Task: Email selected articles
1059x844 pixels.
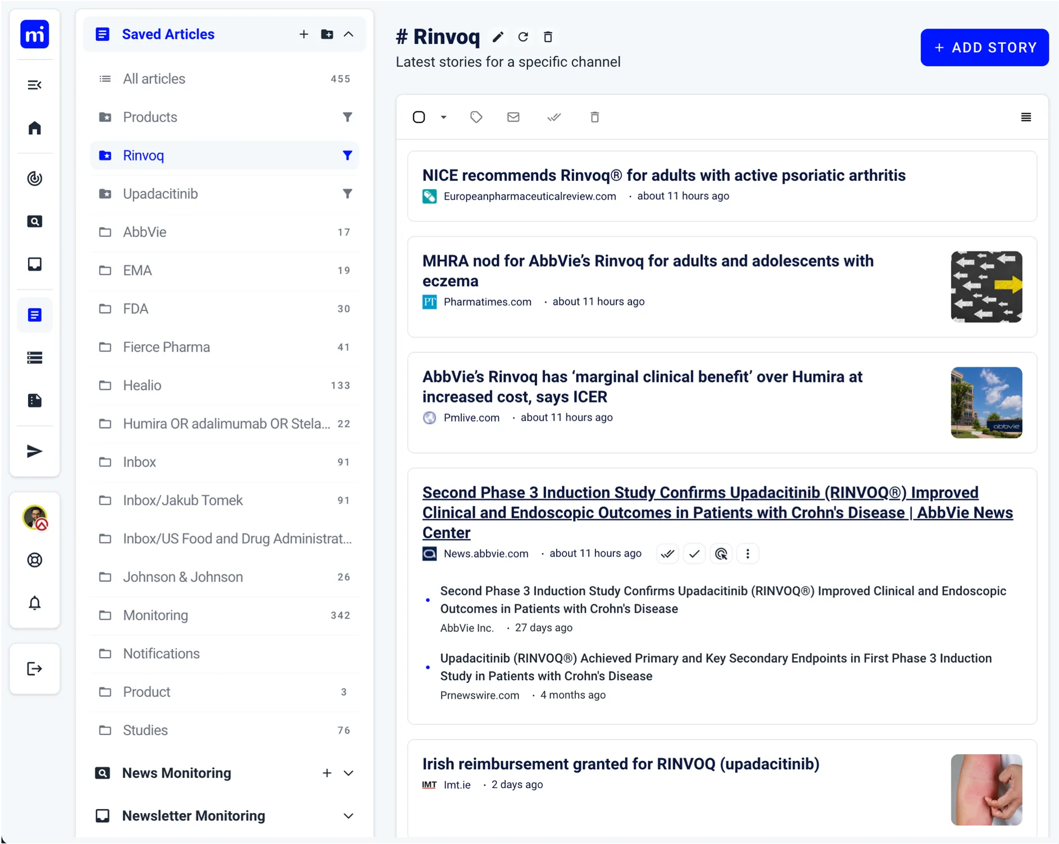Action: pyautogui.click(x=513, y=117)
